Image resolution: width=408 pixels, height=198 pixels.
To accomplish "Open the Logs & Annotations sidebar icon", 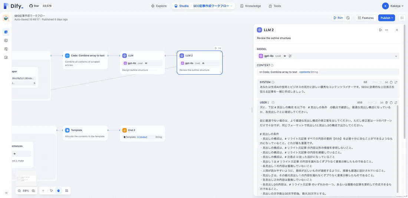I will 6,49.
